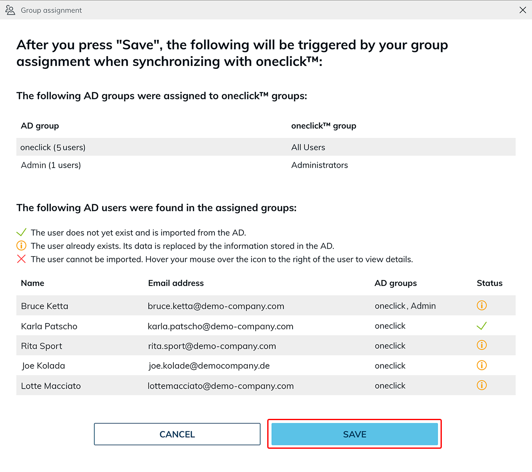Click the Name column header
This screenshot has width=532, height=472.
tap(33, 283)
